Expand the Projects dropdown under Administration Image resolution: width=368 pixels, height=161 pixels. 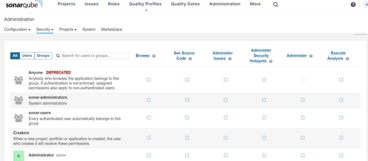click(x=68, y=29)
